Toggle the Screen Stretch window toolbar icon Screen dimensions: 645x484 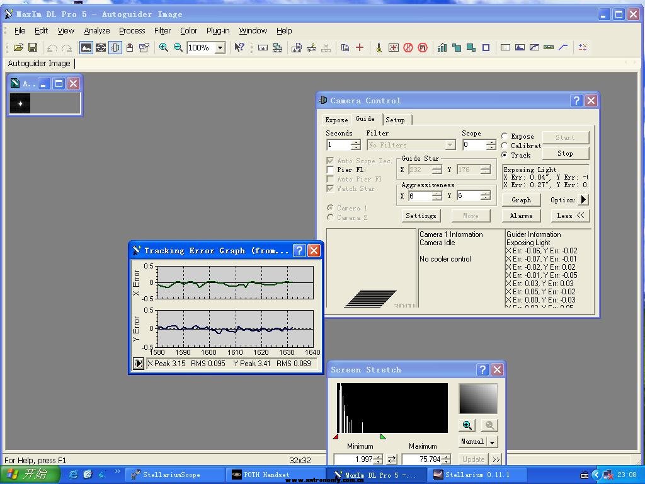tap(86, 47)
